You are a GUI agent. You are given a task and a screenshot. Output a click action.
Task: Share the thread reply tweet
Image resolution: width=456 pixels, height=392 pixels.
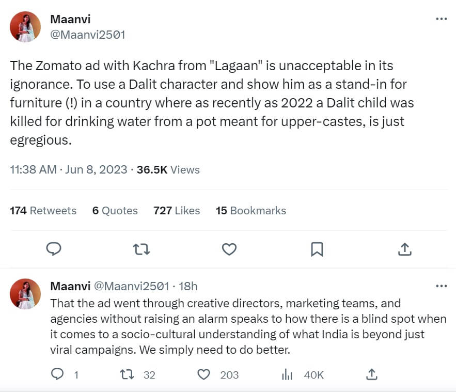[371, 374]
